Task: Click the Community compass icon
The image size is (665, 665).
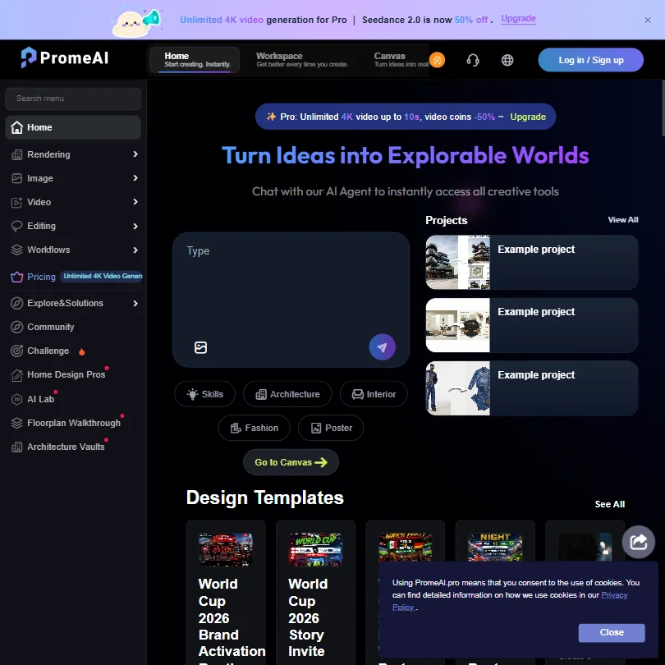Action: point(17,327)
